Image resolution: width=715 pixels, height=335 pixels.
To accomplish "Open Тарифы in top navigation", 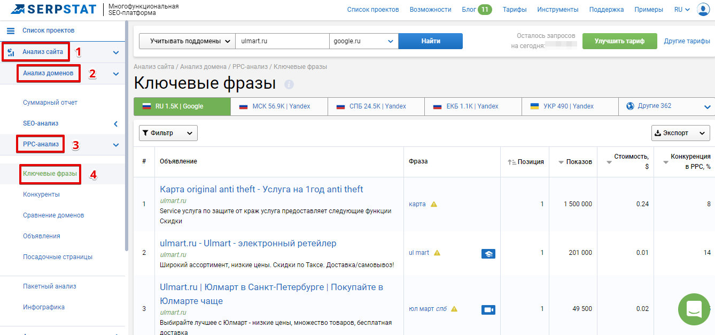I will tap(515, 10).
